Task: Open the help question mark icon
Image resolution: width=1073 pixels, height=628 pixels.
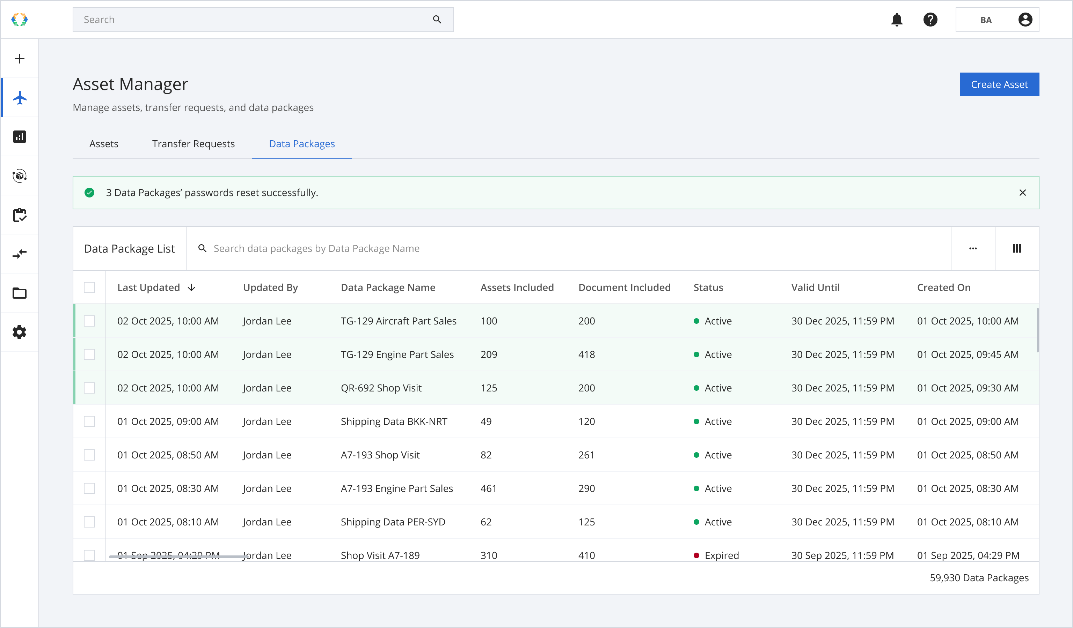Action: click(930, 20)
